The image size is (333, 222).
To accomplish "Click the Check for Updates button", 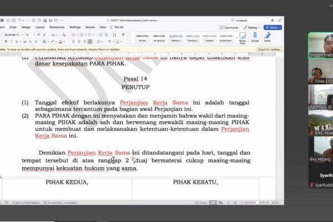I will click(269, 49).
